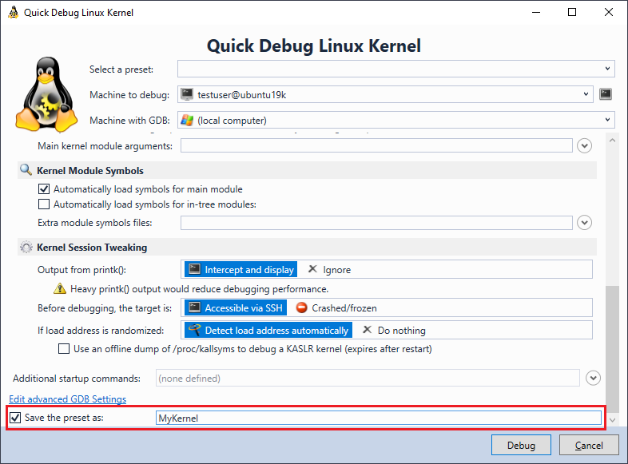Uncheck Save the preset as checkbox
Image resolution: width=628 pixels, height=464 pixels.
(x=15, y=418)
